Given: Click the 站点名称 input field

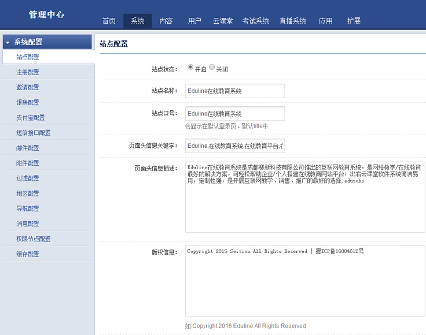Looking at the screenshot, I should tap(234, 91).
